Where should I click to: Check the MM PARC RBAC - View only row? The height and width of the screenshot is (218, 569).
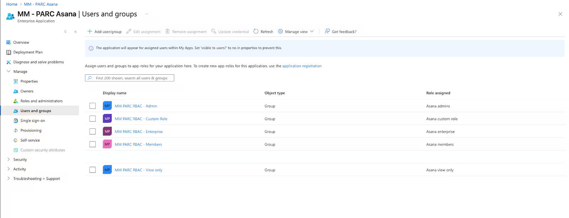point(92,170)
